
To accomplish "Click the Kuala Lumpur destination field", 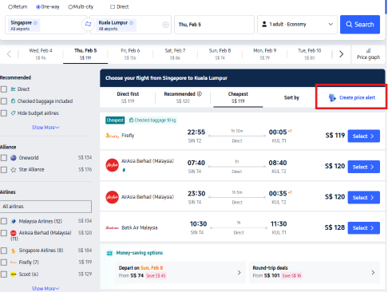I will [131, 25].
